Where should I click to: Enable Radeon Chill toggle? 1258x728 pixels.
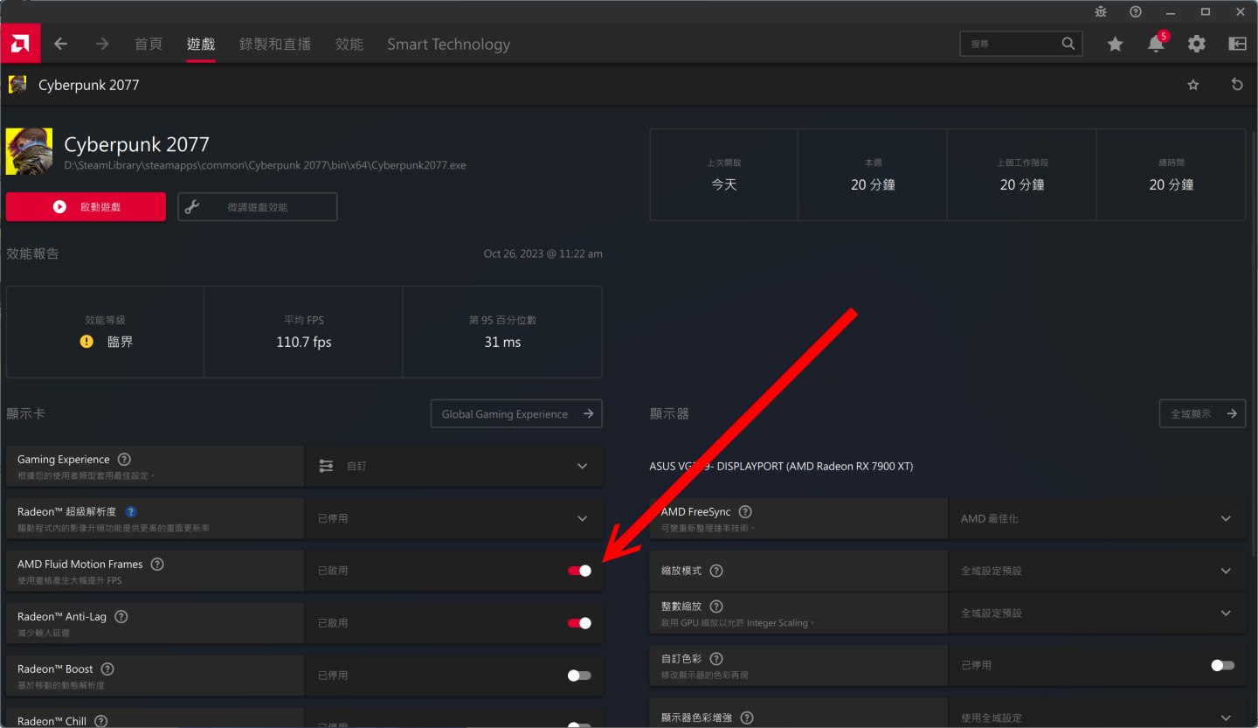pyautogui.click(x=579, y=725)
